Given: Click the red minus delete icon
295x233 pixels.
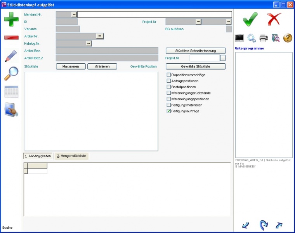Looking at the screenshot, I should point(11,38).
